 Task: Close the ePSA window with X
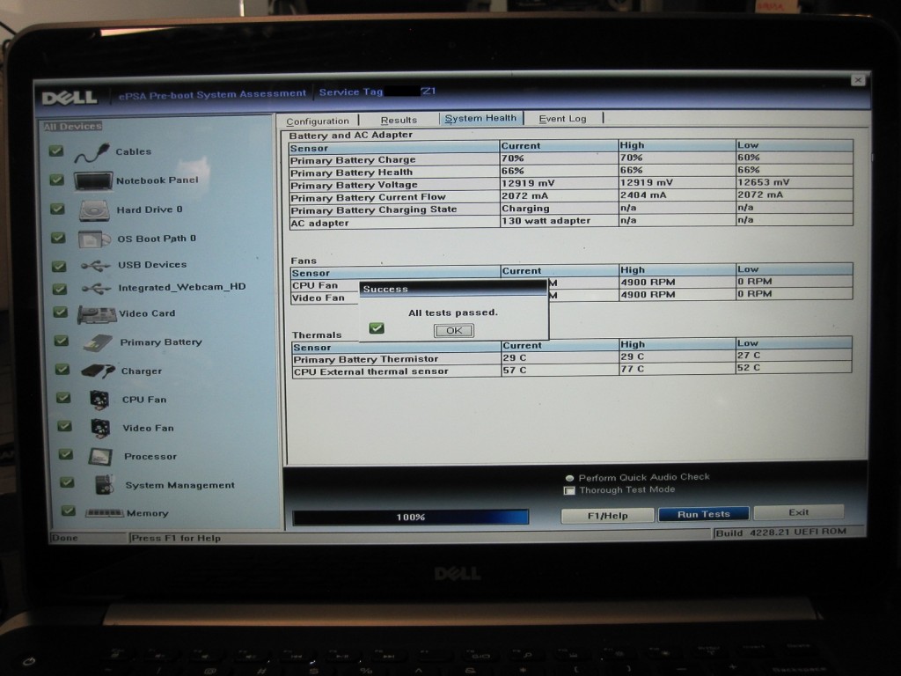point(858,80)
